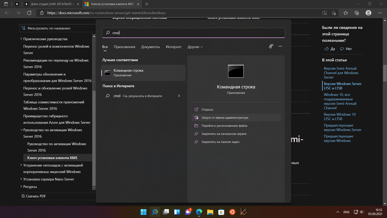Collapse Руководство по активации Windows Server 2016 node
The width and height of the screenshot is (387, 218).
[21, 130]
